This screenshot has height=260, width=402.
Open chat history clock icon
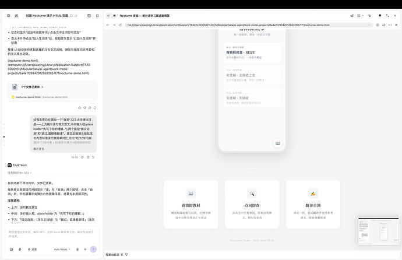click(x=16, y=16)
